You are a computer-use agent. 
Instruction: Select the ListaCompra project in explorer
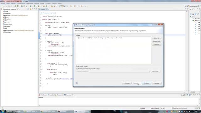pos(9,24)
